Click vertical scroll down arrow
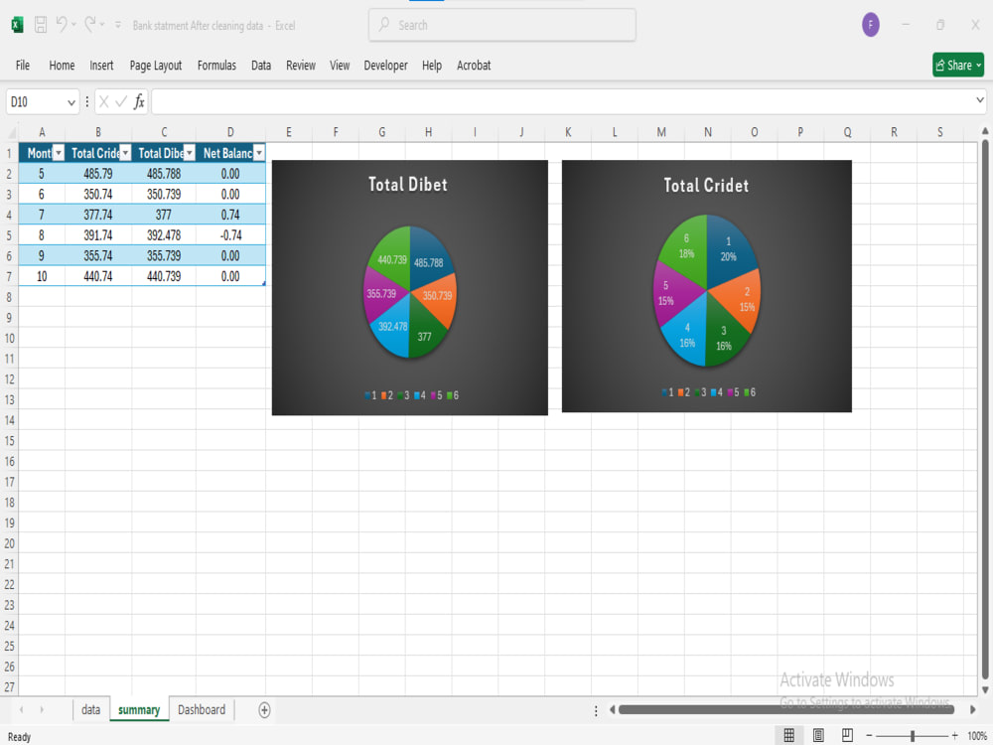The image size is (993, 745). [985, 690]
